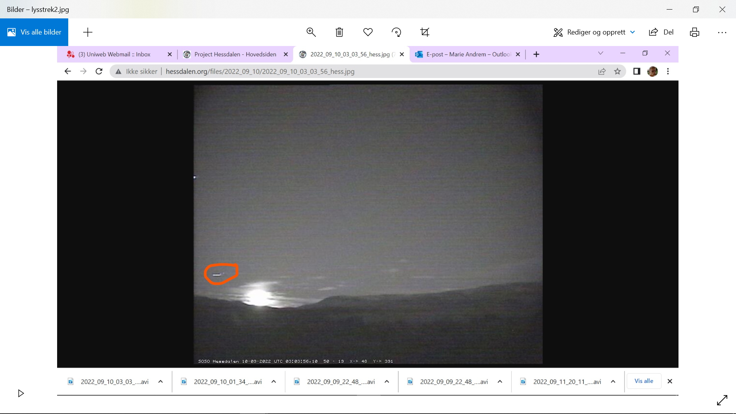Expand chevron beside 2022_09_10_03_03 avi download
736x414 pixels.
point(161,381)
